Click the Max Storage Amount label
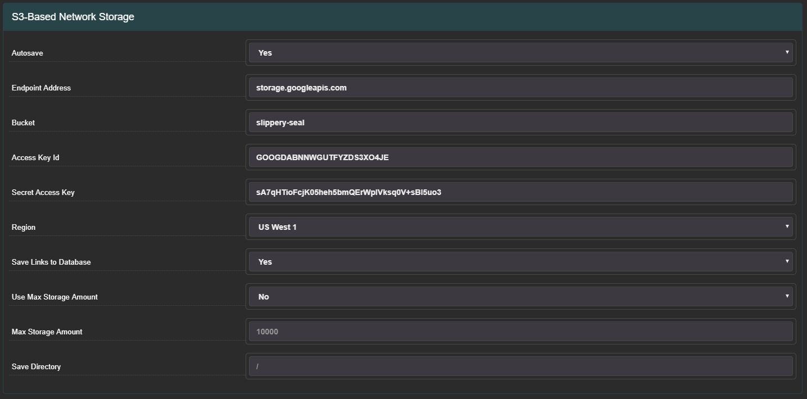Screen dimensions: 807x399 click(47, 332)
